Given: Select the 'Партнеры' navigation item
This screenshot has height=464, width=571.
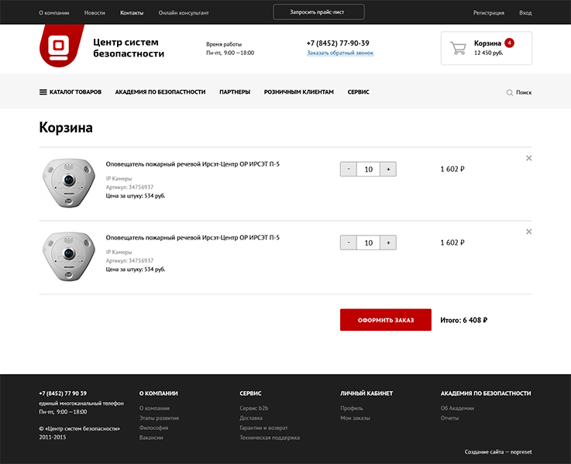Looking at the screenshot, I should (x=235, y=92).
